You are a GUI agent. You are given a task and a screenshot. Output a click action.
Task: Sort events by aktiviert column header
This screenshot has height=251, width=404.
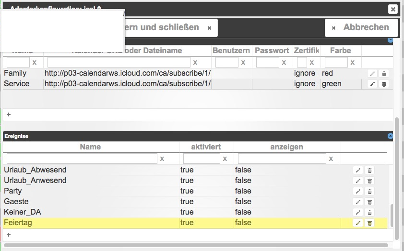(206, 147)
